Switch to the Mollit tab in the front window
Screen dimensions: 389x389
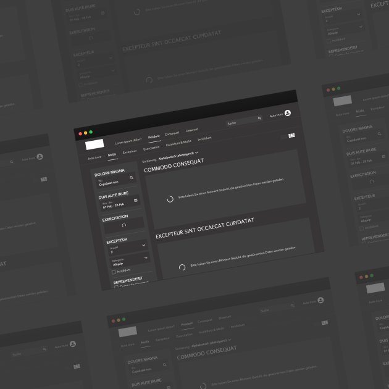[x=112, y=155]
